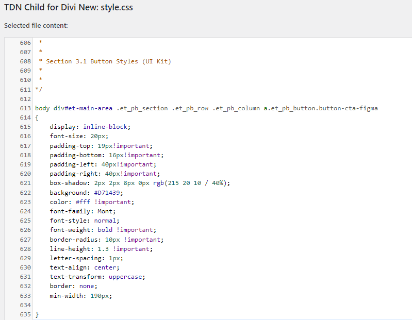Click the color #fff value
This screenshot has height=320, width=412.
[83, 202]
